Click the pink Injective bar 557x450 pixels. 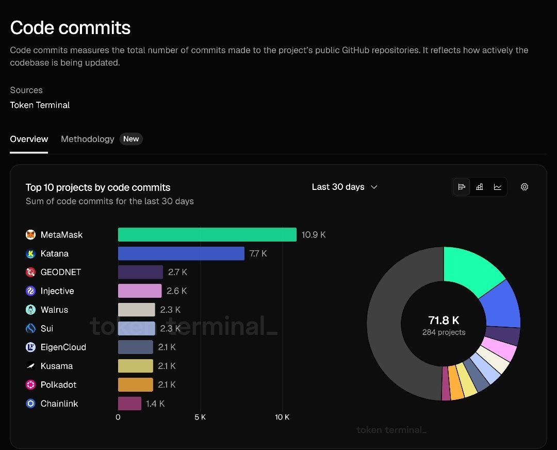point(140,291)
